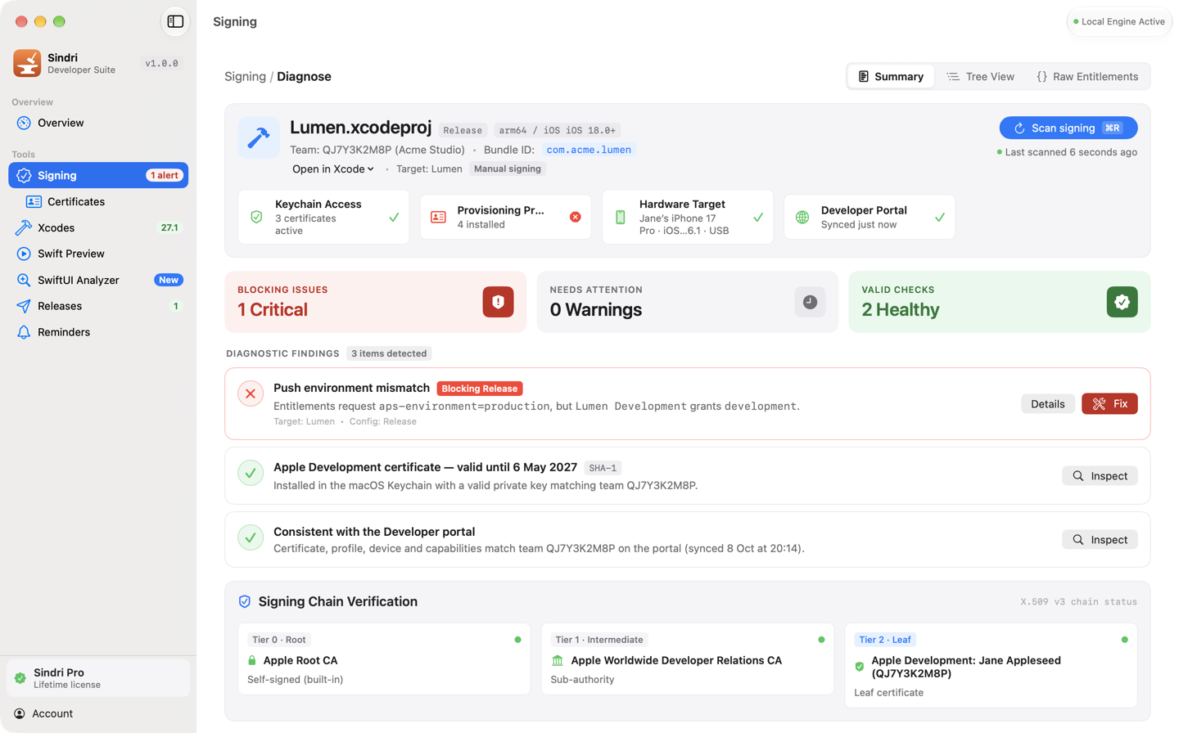Screen dimensions: 1179x733
Task: Click the Signing Chain Verification shield icon
Action: click(245, 602)
